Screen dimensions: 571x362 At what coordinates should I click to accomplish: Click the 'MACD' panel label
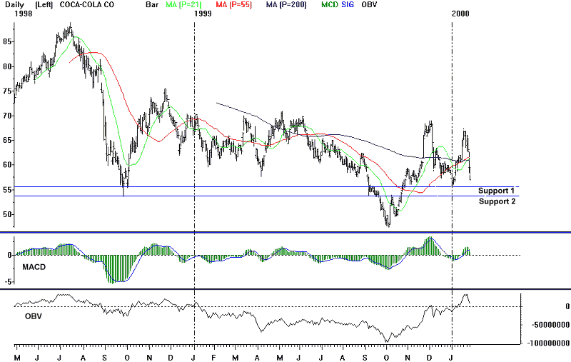point(34,267)
